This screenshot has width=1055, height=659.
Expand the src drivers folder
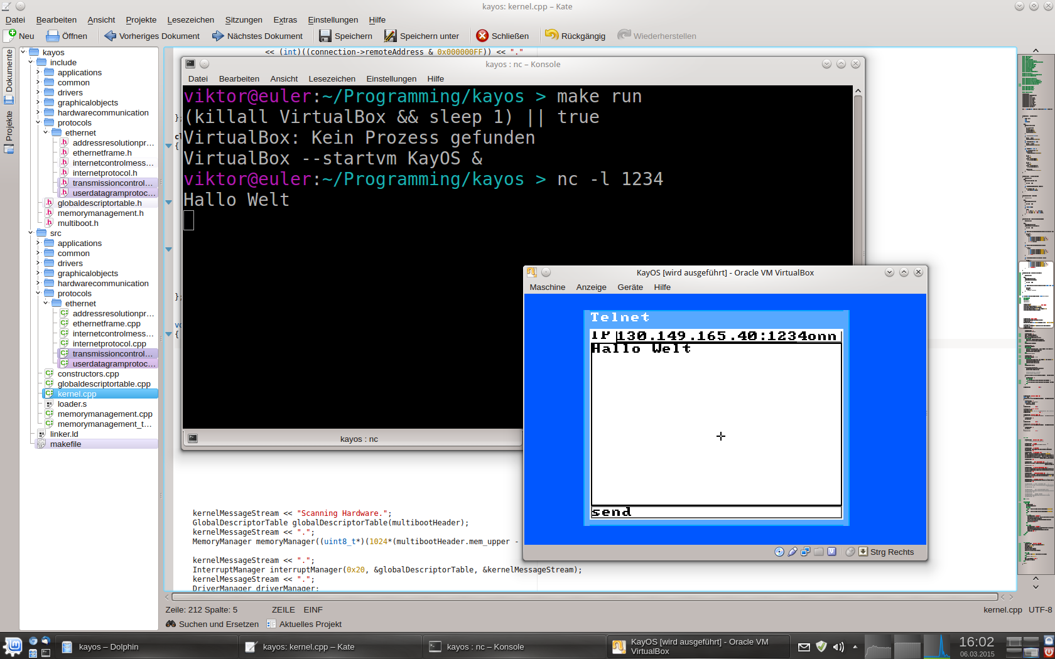click(x=38, y=263)
